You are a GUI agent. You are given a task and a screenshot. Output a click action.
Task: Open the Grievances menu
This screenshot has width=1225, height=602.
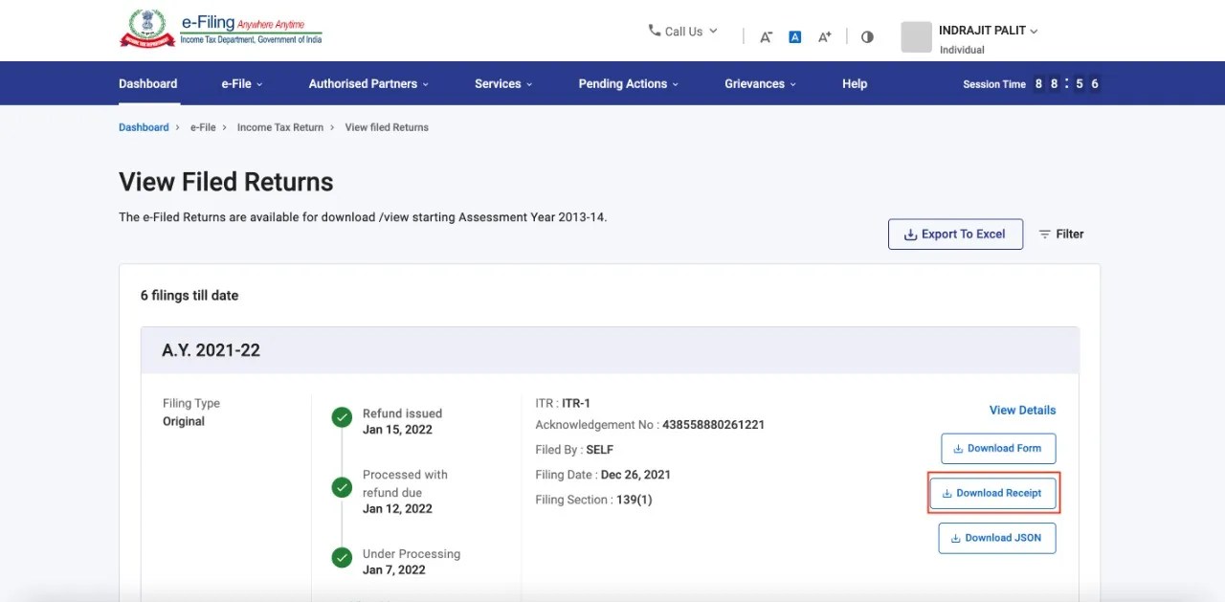click(x=761, y=83)
